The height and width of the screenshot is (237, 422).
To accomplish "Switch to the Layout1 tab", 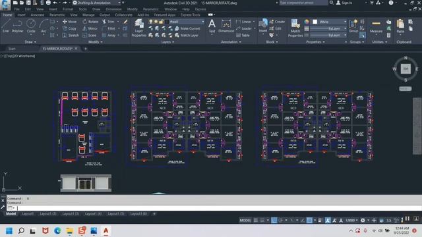I will point(28,213).
